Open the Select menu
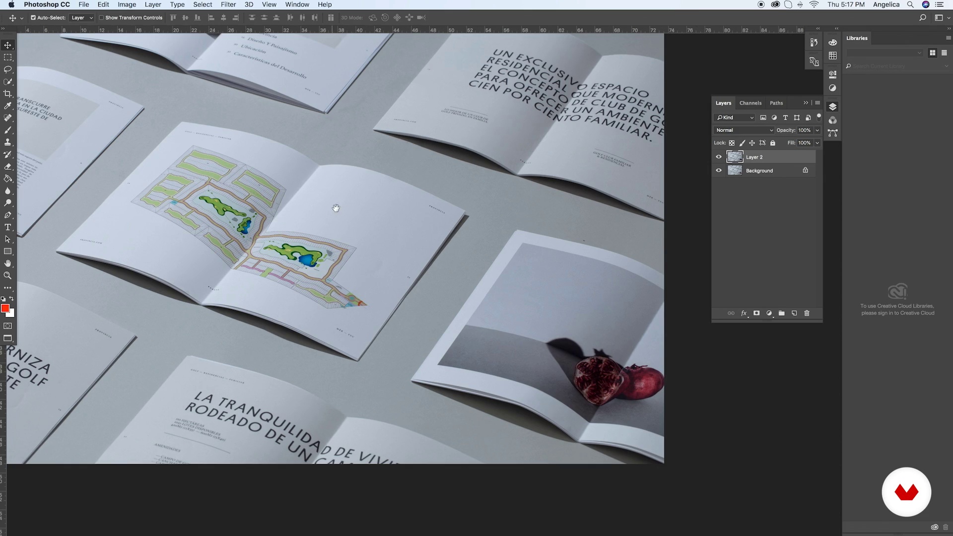This screenshot has width=953, height=536. (203, 4)
